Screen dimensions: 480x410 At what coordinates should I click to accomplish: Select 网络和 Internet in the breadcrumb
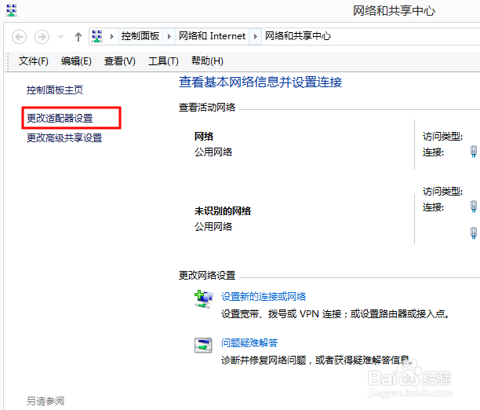(212, 36)
